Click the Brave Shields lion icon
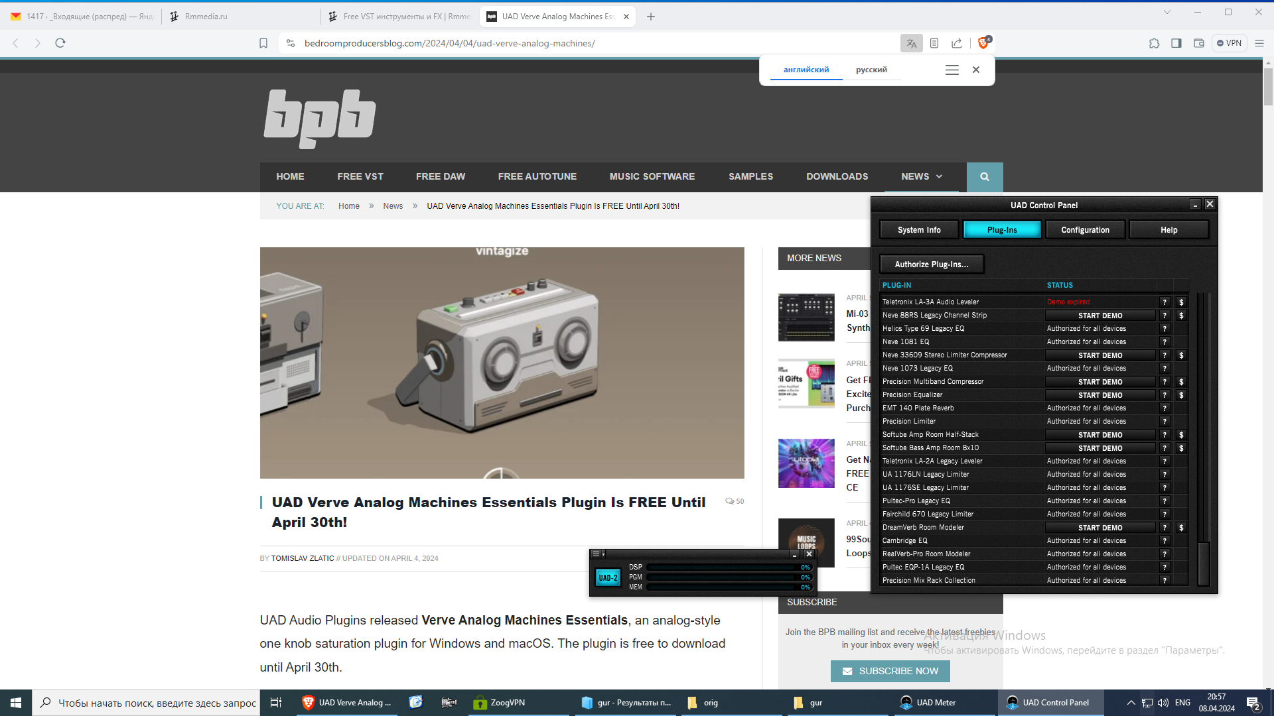The image size is (1274, 716). pyautogui.click(x=983, y=43)
